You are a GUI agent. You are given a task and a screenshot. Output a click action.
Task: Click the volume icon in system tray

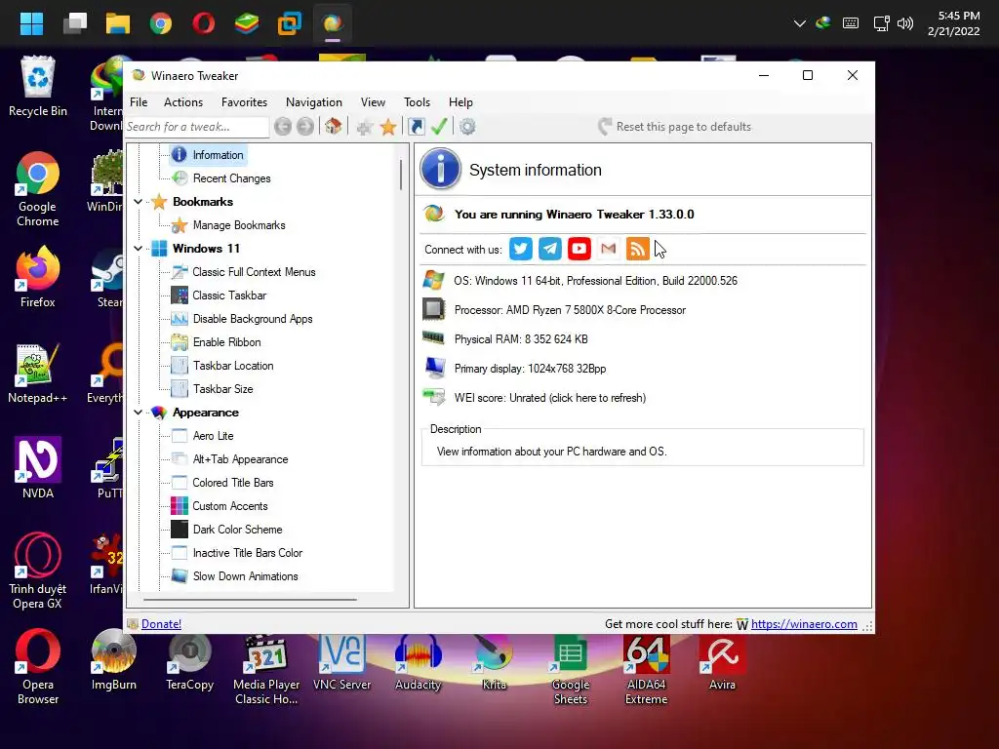click(x=904, y=23)
